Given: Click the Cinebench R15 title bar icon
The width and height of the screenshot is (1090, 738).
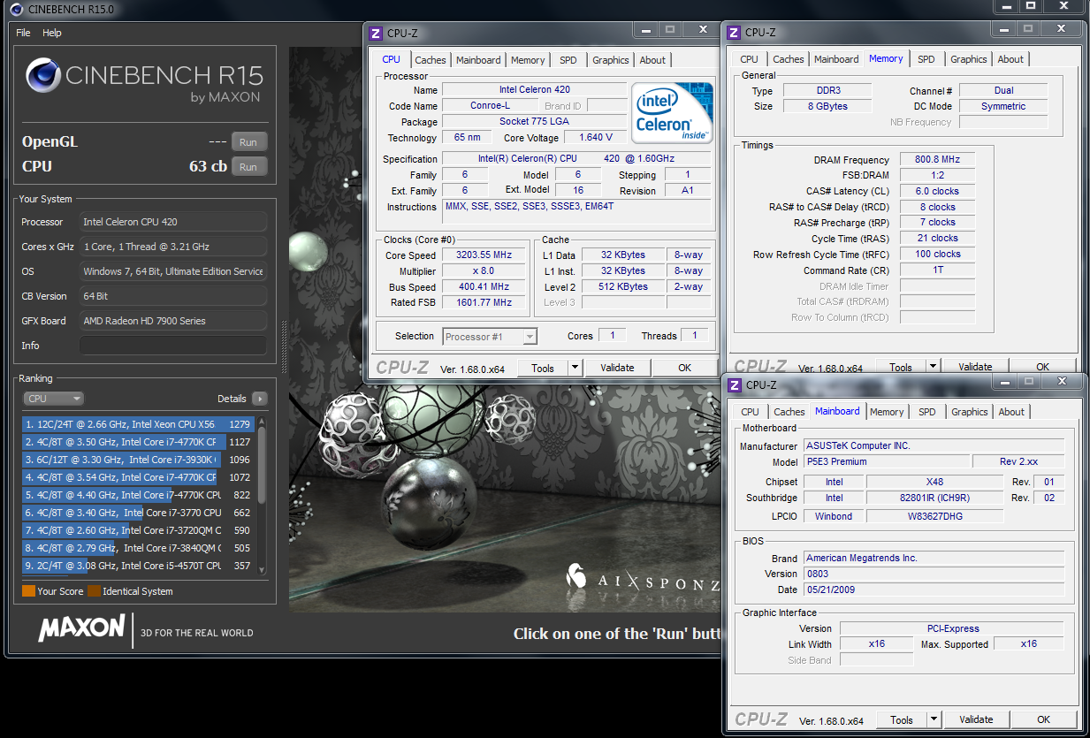Looking at the screenshot, I should (18, 9).
